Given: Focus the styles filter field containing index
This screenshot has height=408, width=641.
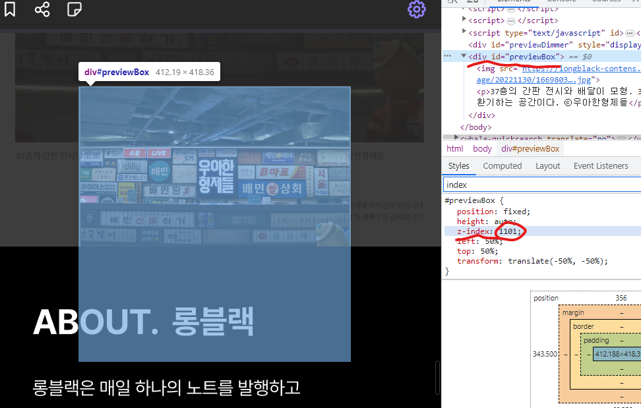Looking at the screenshot, I should pyautogui.click(x=542, y=185).
